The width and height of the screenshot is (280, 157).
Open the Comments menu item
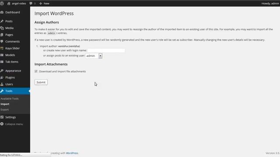click(13, 41)
